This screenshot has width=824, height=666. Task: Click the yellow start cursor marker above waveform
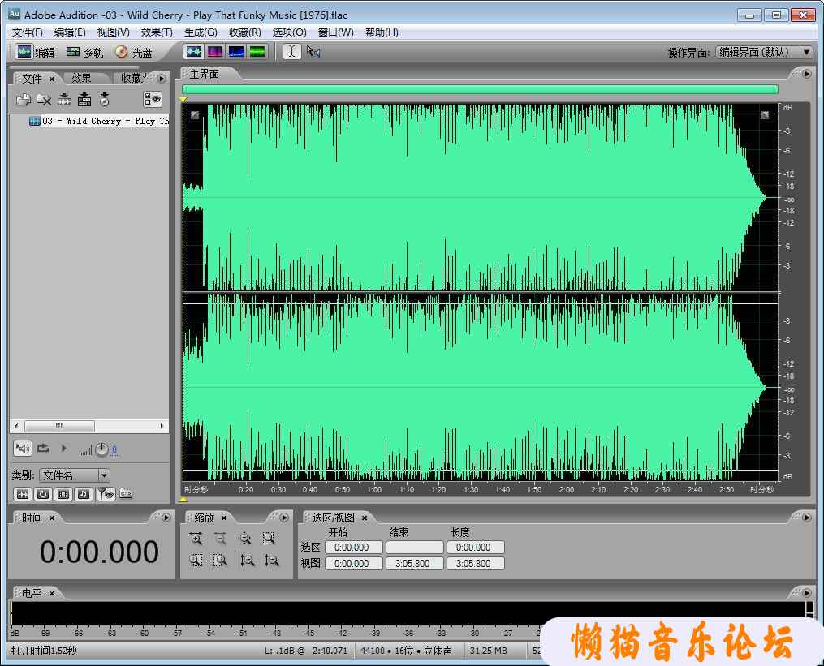tap(183, 99)
